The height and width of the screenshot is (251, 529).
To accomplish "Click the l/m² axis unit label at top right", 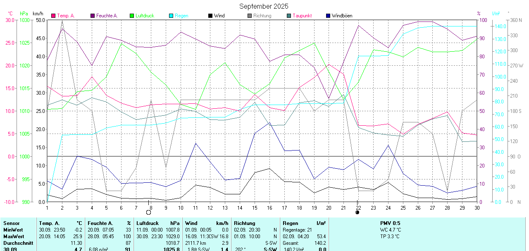I will pyautogui.click(x=496, y=14).
